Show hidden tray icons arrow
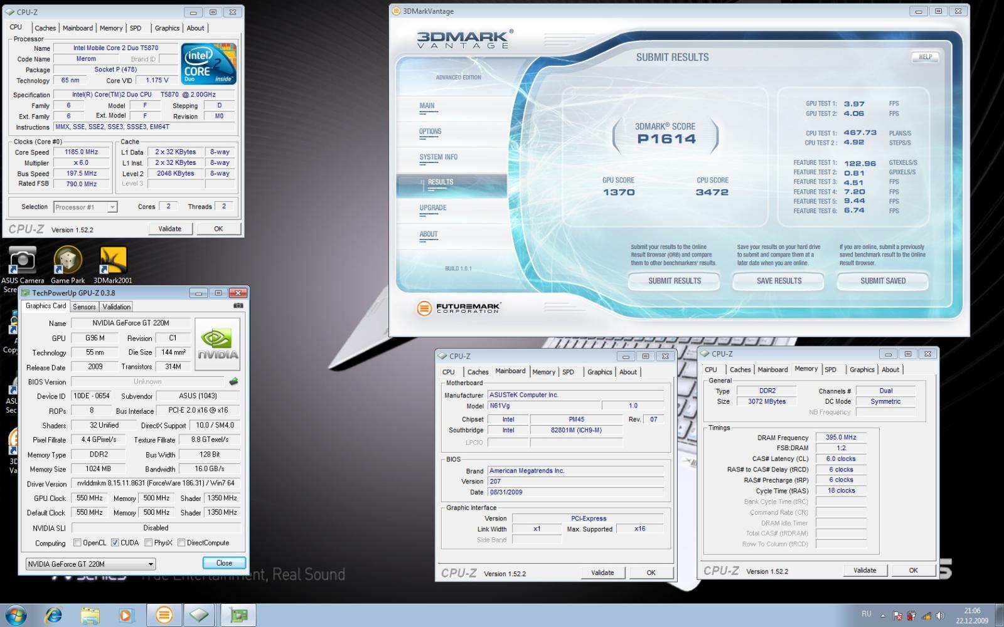 click(x=883, y=616)
